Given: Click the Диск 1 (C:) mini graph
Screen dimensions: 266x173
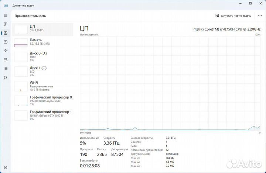Looking at the screenshot, I should 21,72.
